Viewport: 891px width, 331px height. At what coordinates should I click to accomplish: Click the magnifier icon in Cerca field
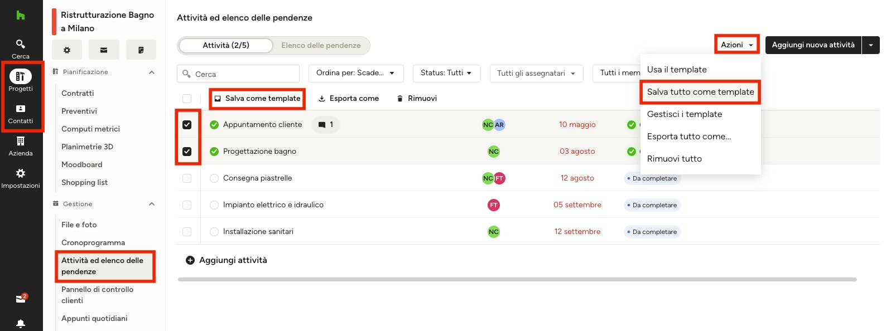pyautogui.click(x=187, y=74)
